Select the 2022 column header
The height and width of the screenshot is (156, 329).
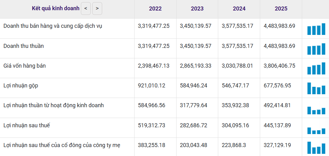click(x=155, y=9)
